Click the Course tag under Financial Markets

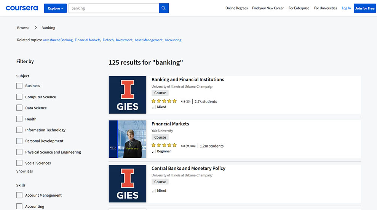[x=160, y=137]
